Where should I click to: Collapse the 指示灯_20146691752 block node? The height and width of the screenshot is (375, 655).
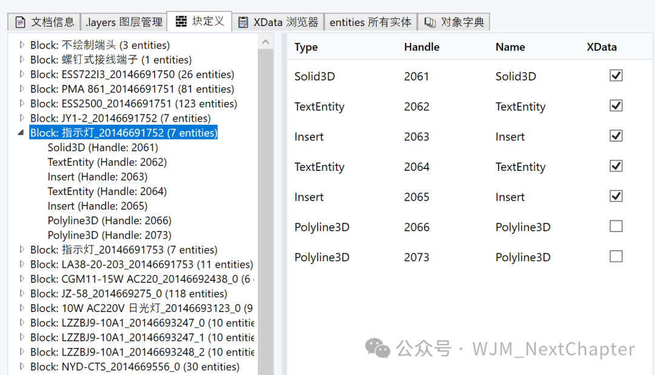(22, 133)
